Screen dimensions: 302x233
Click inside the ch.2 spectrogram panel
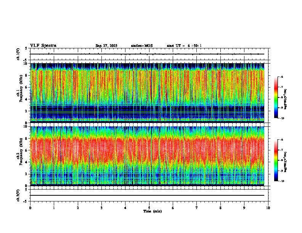(x=147, y=156)
